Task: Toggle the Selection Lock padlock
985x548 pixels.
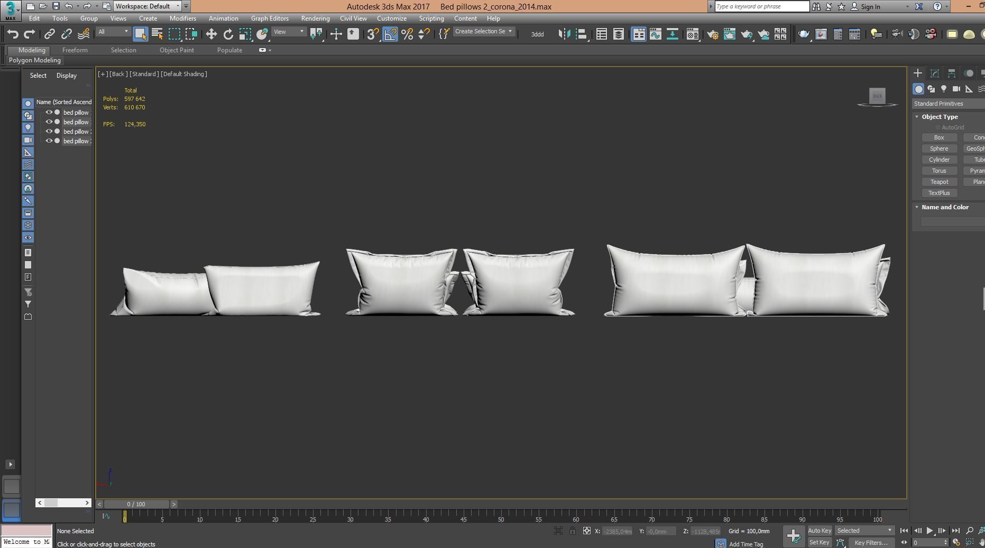Action: point(573,531)
